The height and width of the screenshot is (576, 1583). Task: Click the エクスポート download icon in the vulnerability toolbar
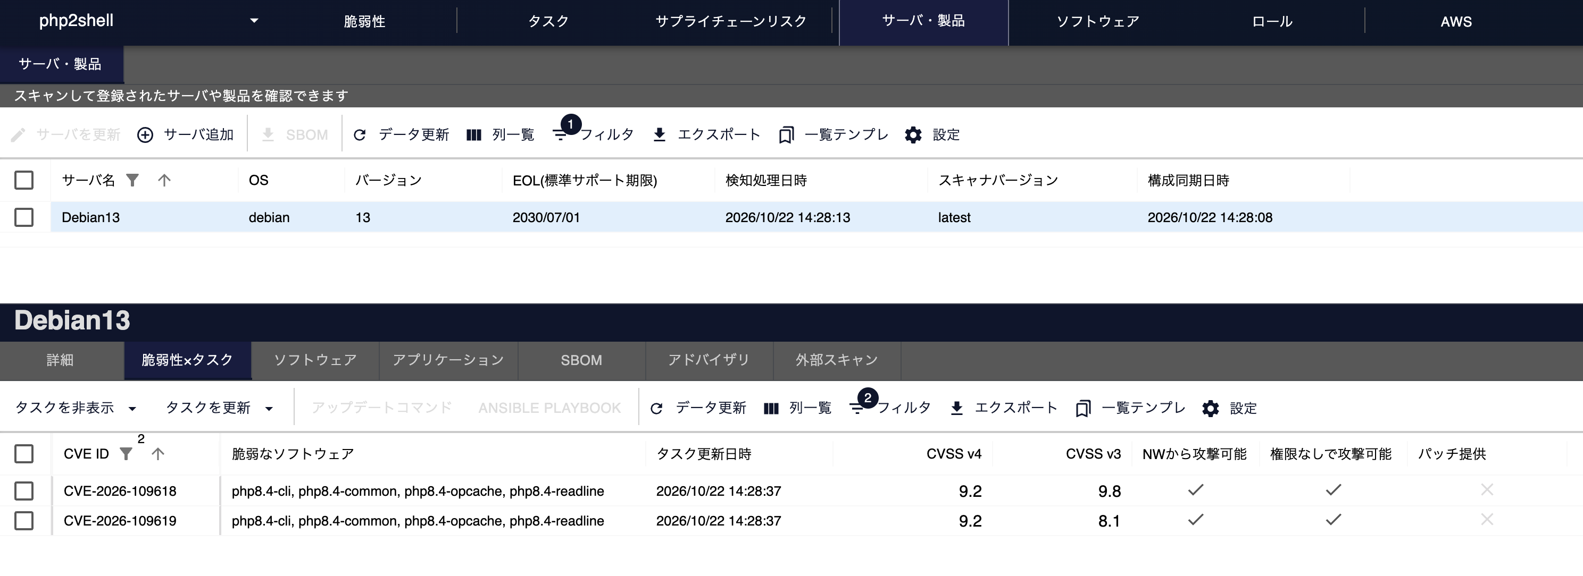point(957,409)
